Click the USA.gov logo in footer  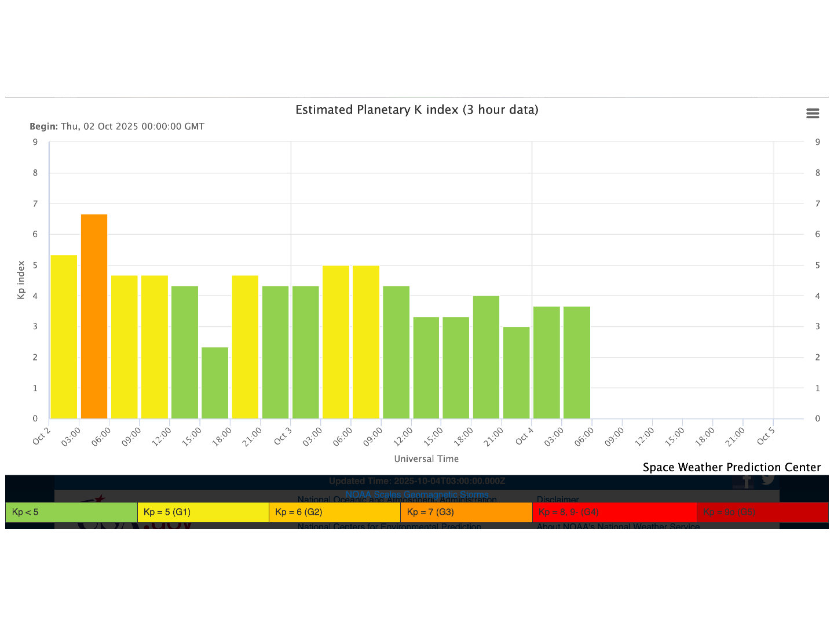pos(134,525)
